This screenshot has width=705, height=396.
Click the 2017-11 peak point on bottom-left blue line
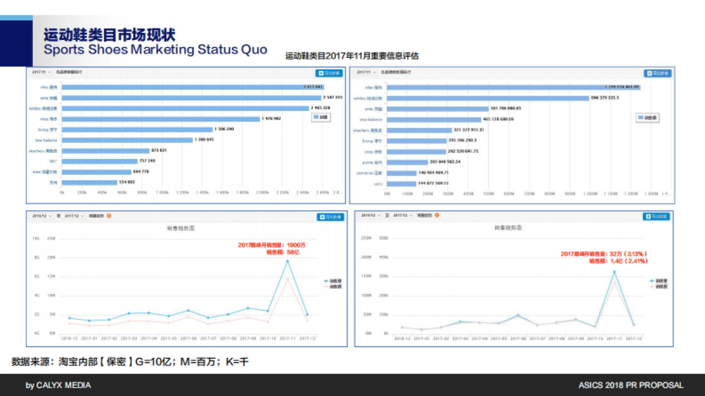click(x=287, y=261)
